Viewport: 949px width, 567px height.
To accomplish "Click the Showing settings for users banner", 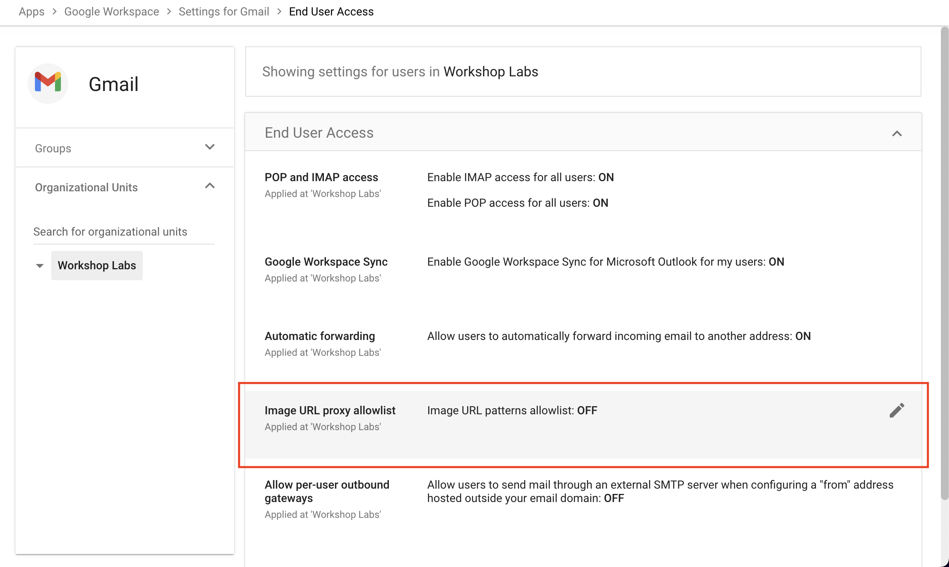I will (x=583, y=71).
